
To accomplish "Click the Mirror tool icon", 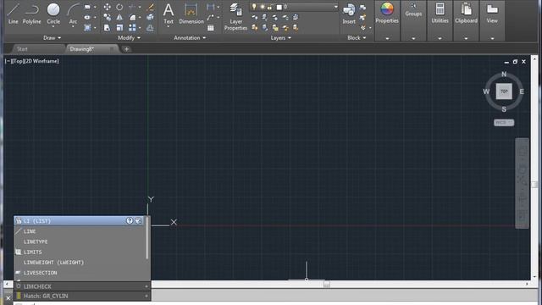I will click(119, 17).
